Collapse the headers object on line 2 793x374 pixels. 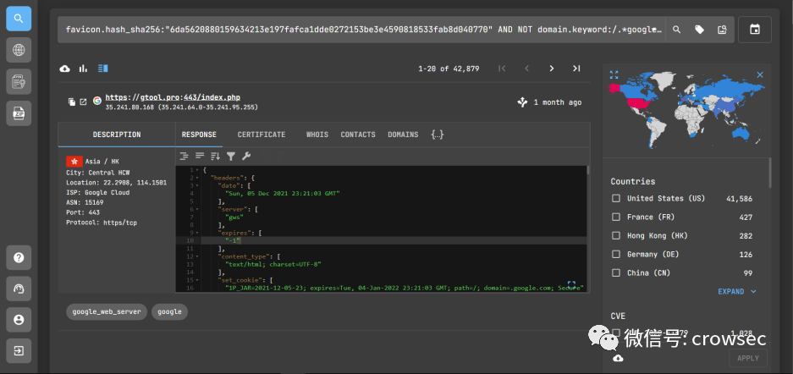pyautogui.click(x=197, y=178)
